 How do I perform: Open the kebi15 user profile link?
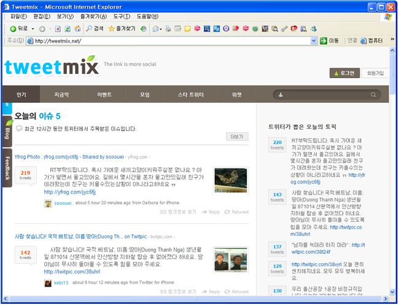pyautogui.click(x=61, y=283)
